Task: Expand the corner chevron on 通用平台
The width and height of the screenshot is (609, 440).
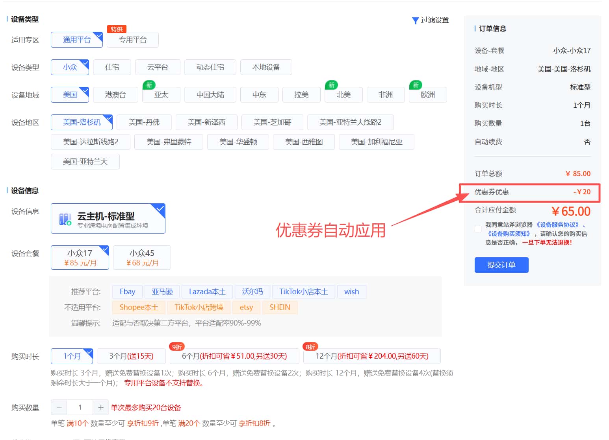Action: 98,35
